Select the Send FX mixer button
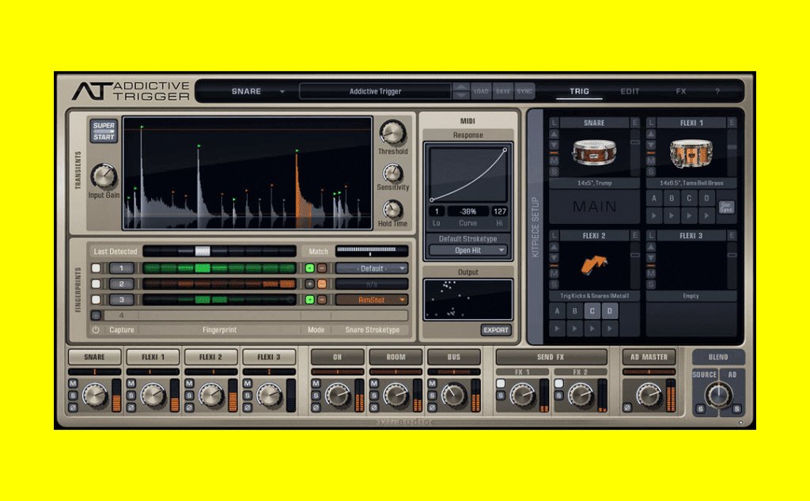 pos(551,357)
